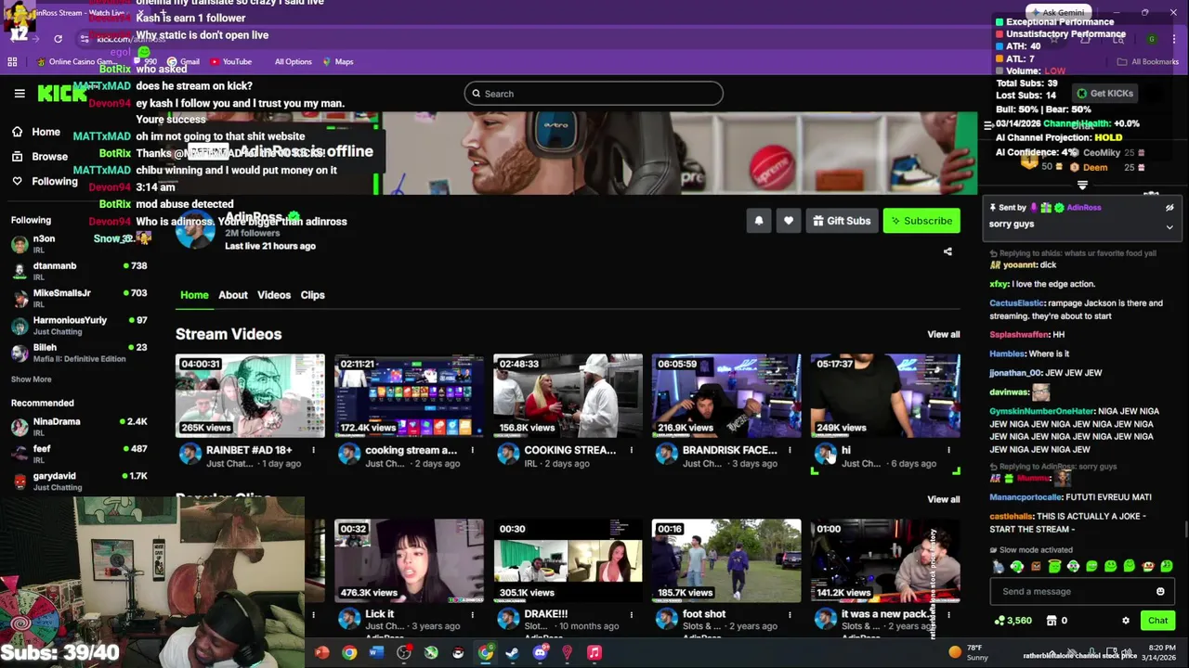Expand the pinned message chevron
This screenshot has width=1189, height=668.
click(x=1169, y=226)
